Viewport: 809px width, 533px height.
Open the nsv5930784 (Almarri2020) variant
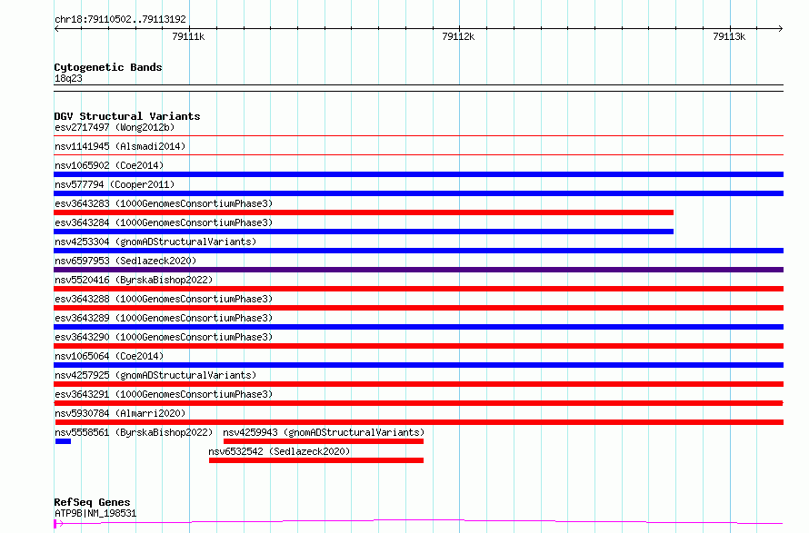tap(120, 413)
